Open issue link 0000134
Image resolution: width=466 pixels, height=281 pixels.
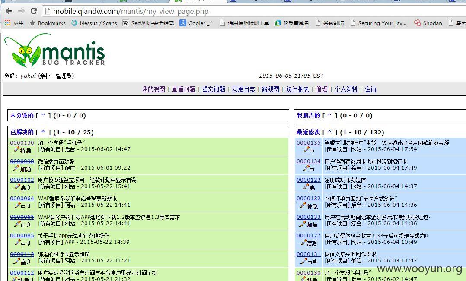[x=309, y=161]
